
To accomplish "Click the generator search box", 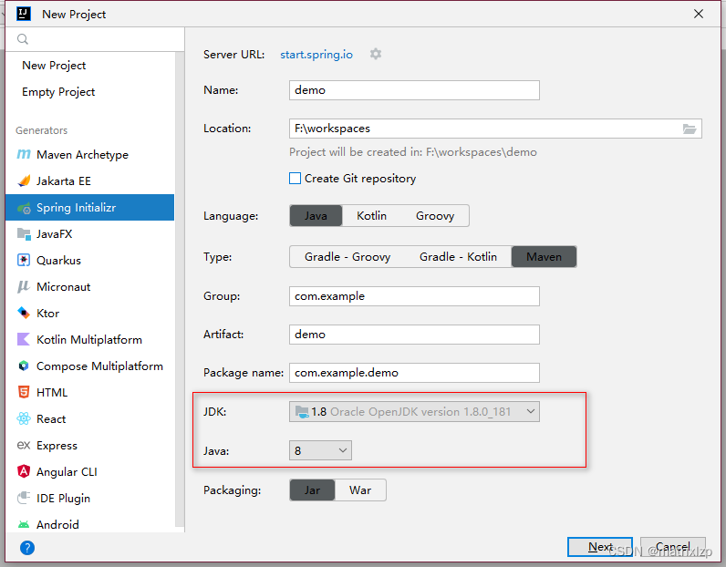I will (x=95, y=39).
